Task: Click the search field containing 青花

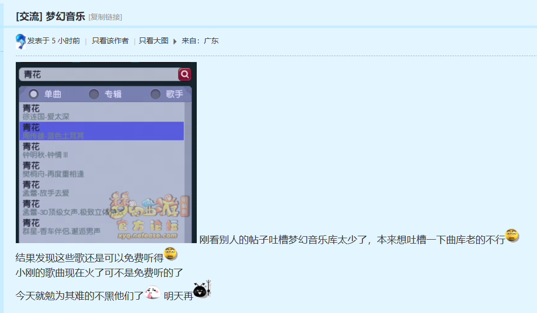Action: 99,74
